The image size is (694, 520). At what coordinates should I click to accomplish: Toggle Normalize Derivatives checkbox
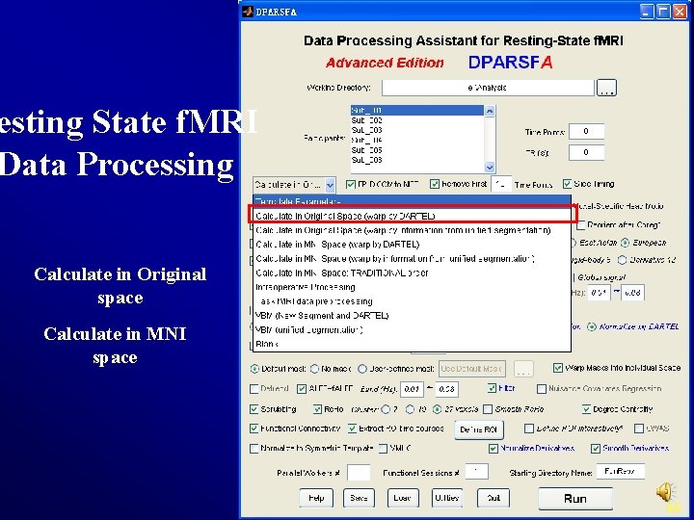[494, 449]
